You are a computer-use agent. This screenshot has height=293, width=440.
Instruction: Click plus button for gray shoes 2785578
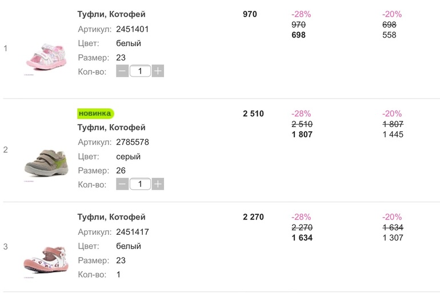158,184
